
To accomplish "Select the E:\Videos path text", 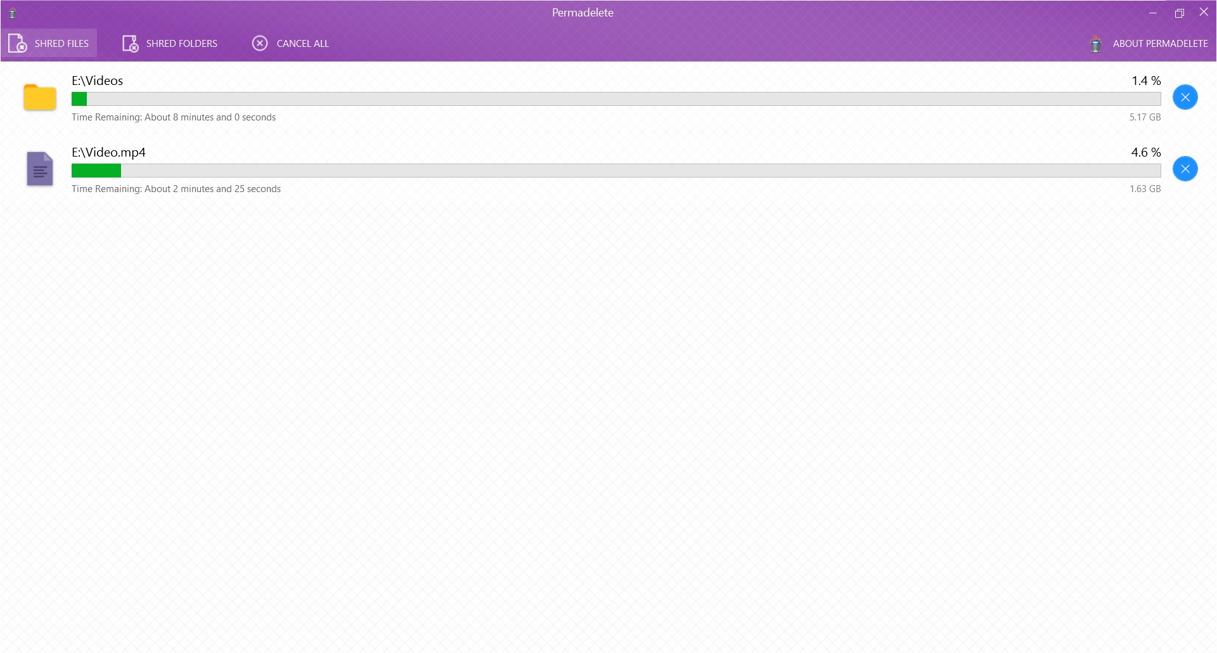I will (97, 81).
